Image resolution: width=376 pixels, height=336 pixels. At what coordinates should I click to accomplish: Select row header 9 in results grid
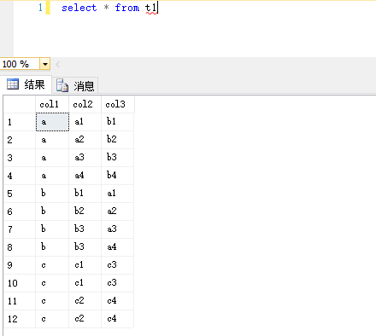point(20,265)
